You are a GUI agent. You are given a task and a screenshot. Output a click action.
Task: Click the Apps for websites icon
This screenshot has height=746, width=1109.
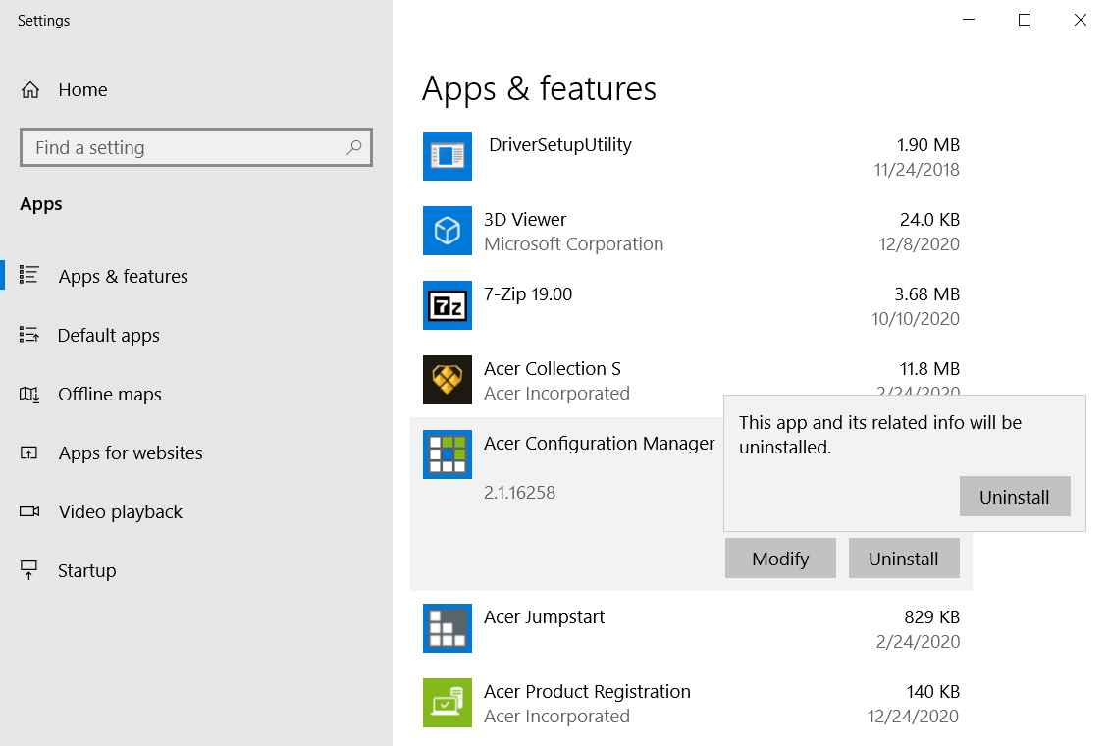29,453
